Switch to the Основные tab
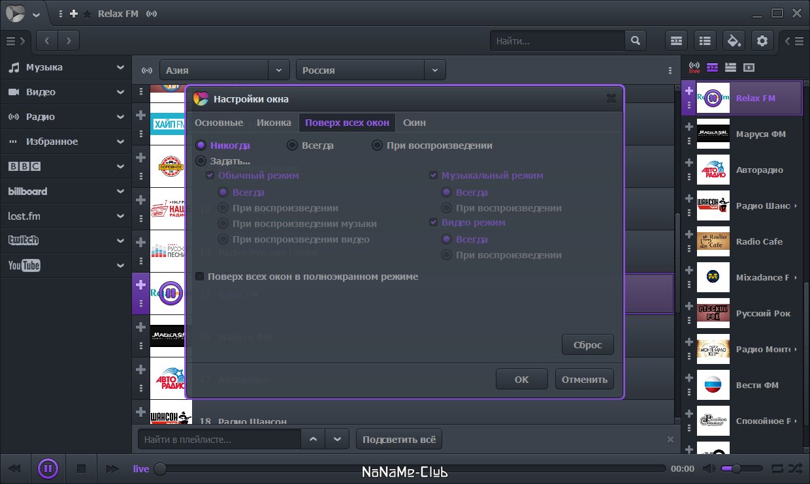 [x=219, y=123]
